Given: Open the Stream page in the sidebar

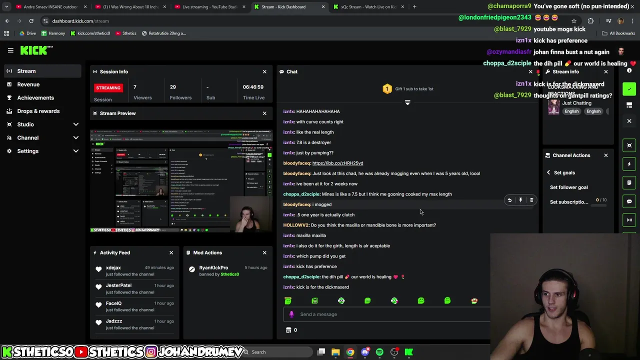Looking at the screenshot, I should click(x=42, y=71).
